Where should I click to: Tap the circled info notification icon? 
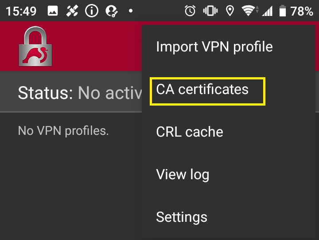coord(92,11)
